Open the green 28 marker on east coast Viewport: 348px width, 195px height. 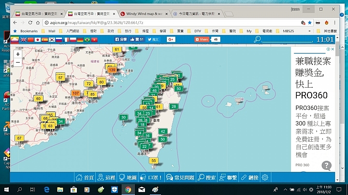coord(174,106)
